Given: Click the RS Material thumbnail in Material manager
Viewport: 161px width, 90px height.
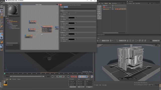Looking at the screenshot, I should (5, 82).
